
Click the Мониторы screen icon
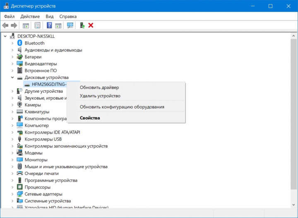[19, 160]
